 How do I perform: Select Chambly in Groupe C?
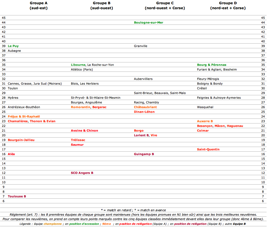tap(153, 103)
